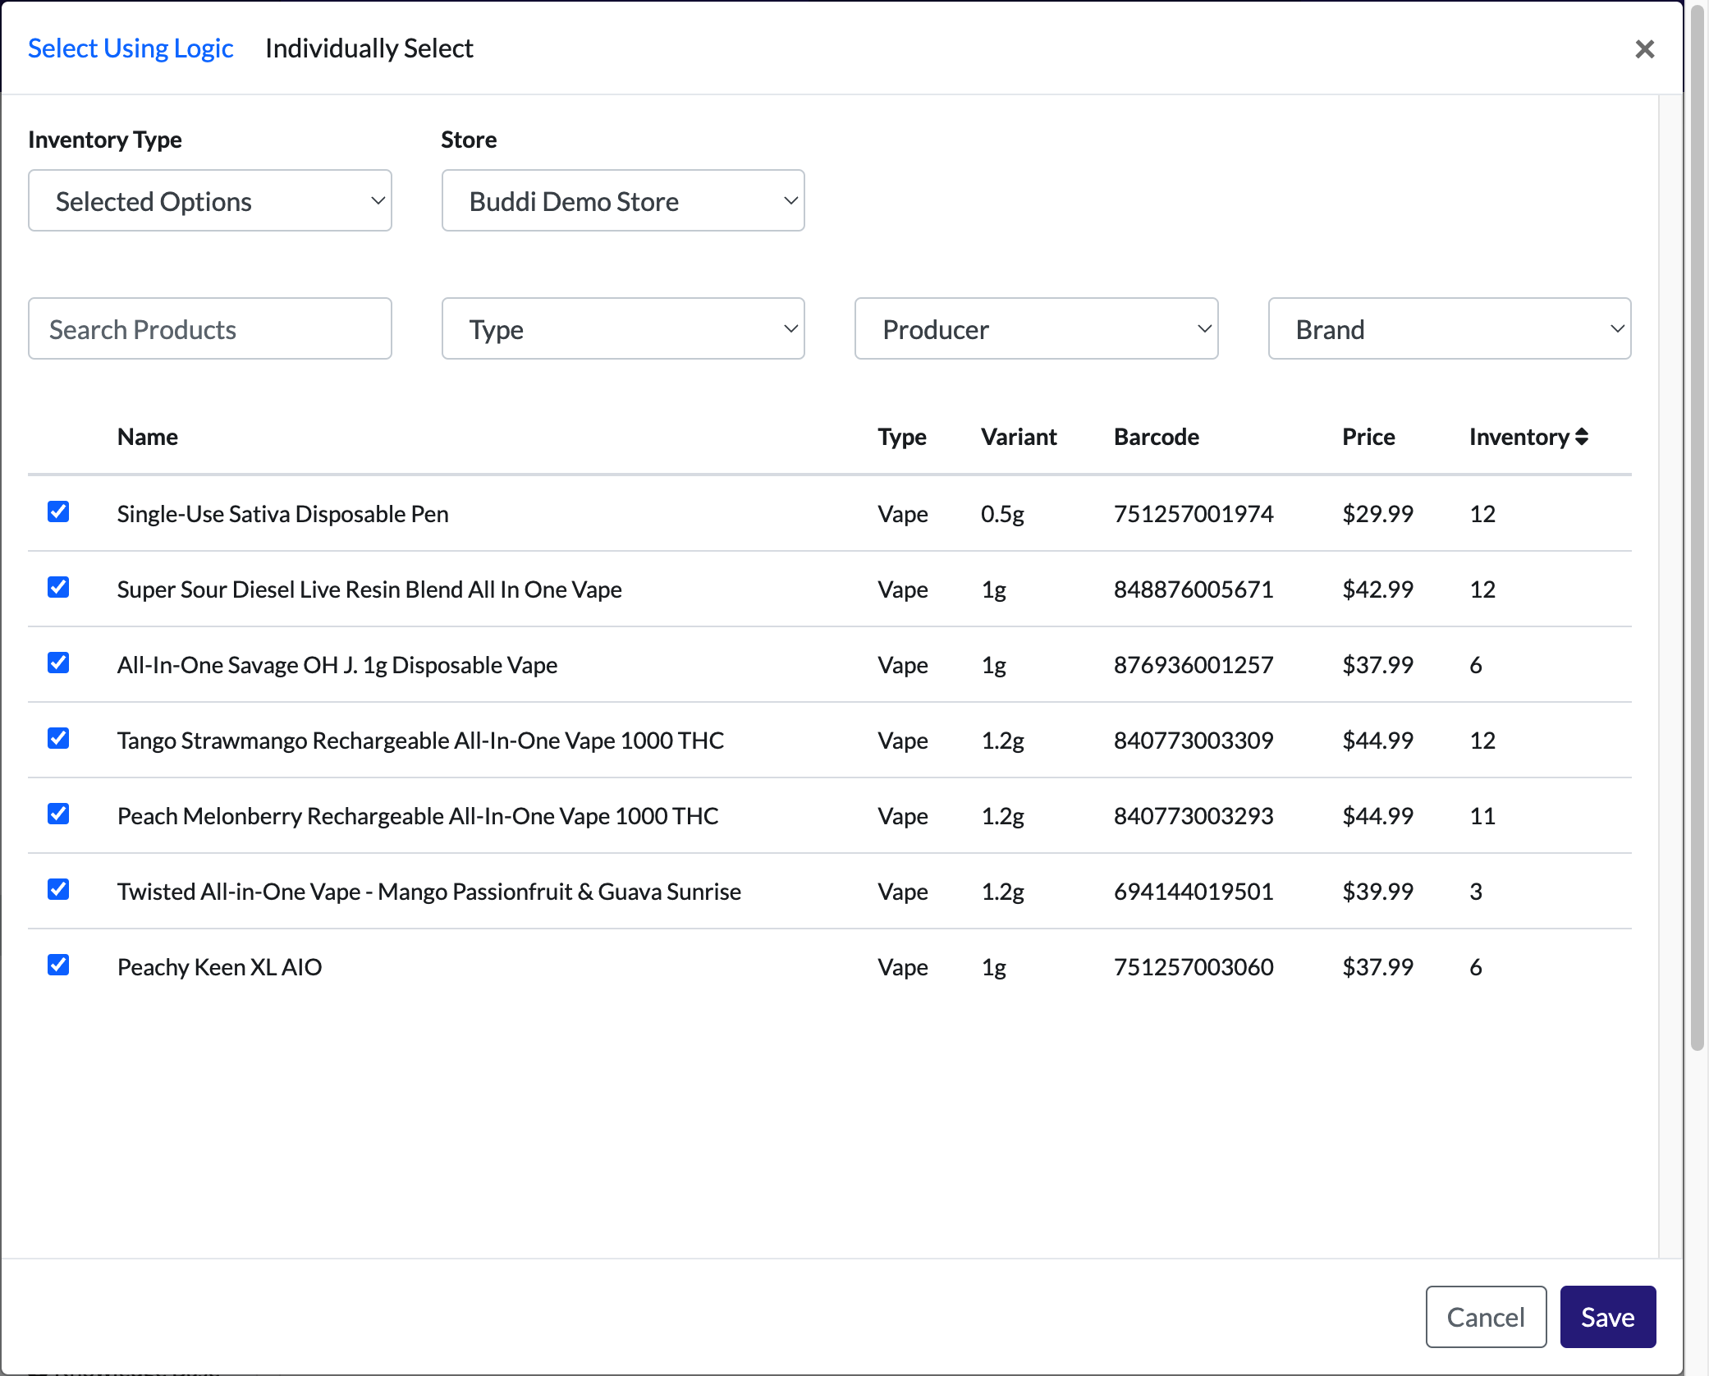This screenshot has width=1709, height=1376.
Task: Uncheck Super Sour Diesel Live Resin Blend
Action: (58, 587)
